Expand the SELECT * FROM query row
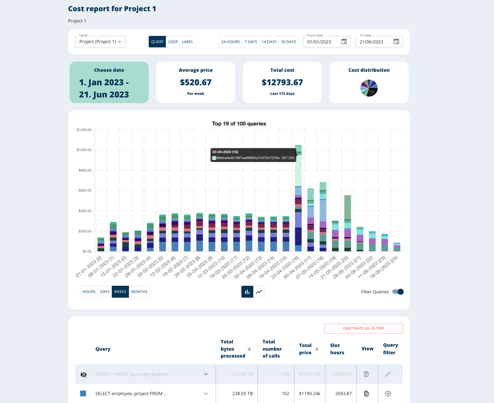This screenshot has width=494, height=403. tap(206, 374)
